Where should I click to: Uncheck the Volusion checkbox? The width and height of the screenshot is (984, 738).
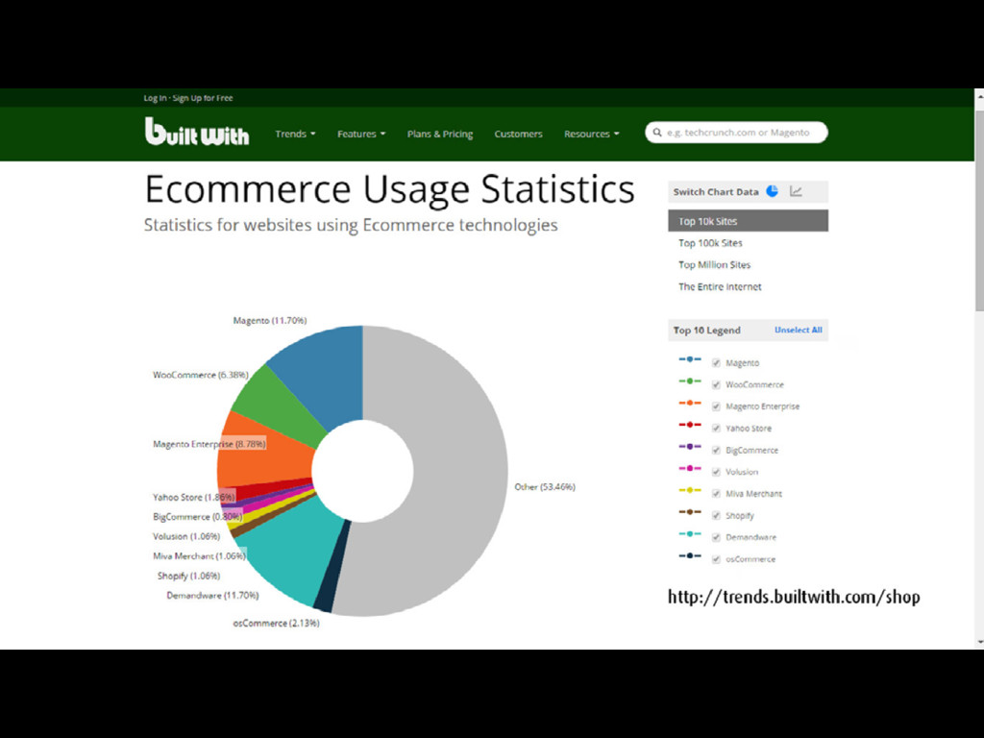(716, 472)
